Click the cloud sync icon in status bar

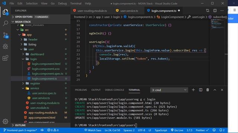click(x=42, y=130)
